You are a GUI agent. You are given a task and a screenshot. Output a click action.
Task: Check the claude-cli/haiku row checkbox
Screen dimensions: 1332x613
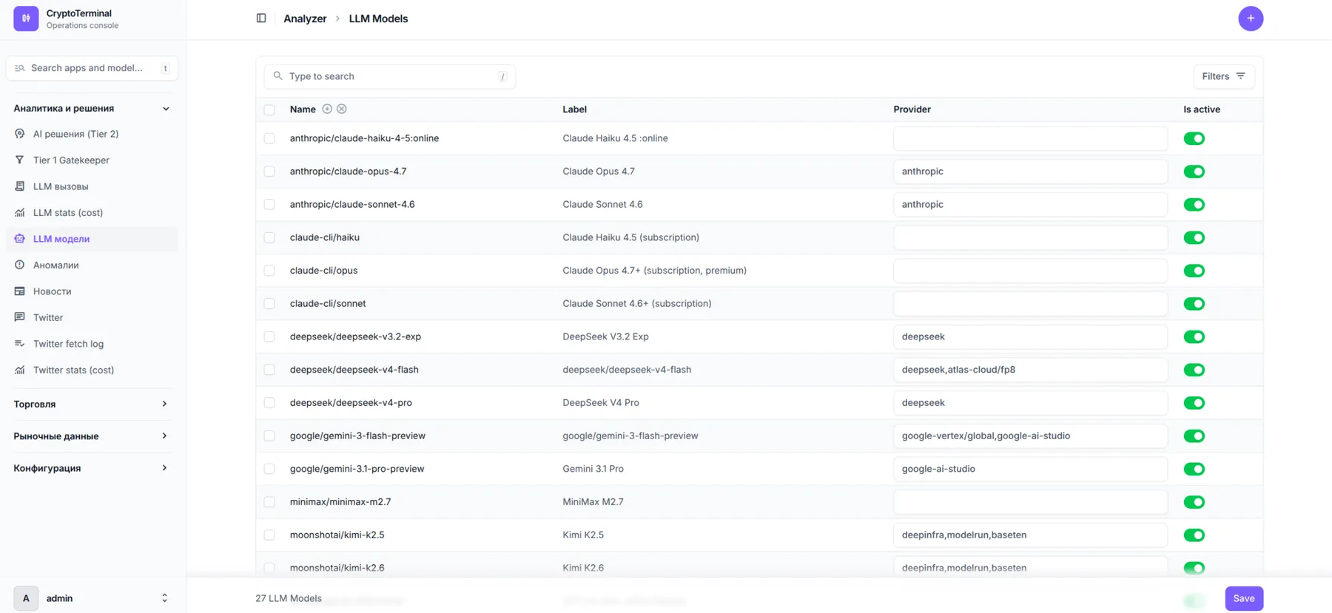[269, 237]
